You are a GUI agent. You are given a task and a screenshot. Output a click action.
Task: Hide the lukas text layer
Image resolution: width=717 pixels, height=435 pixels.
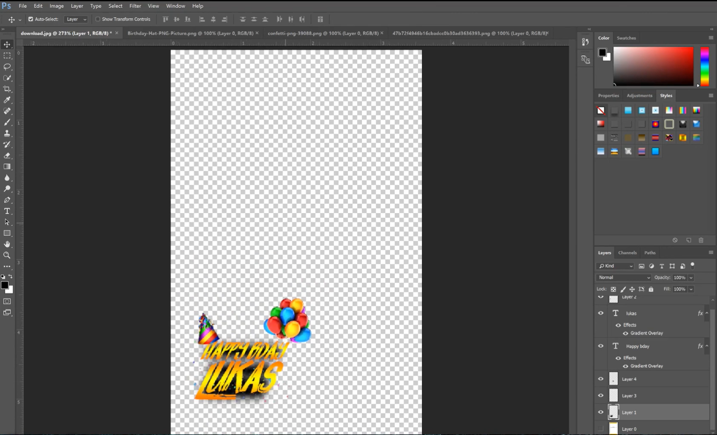click(601, 313)
